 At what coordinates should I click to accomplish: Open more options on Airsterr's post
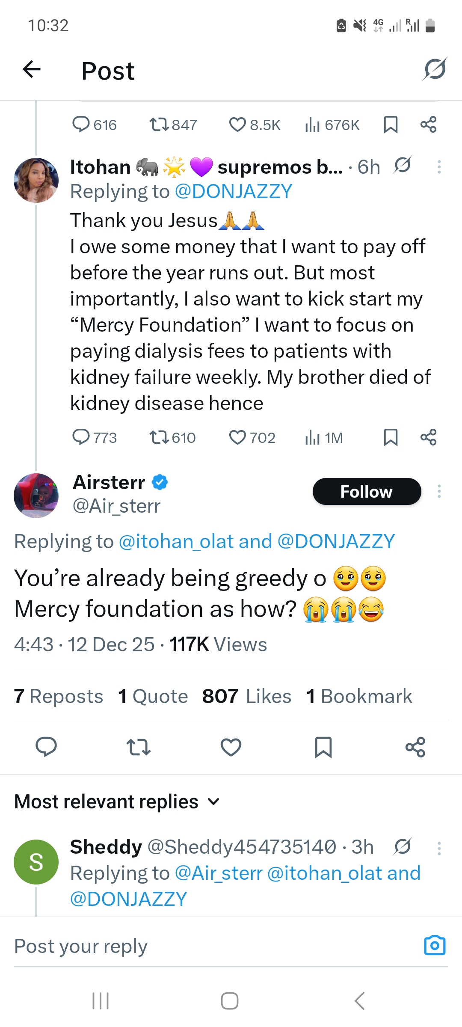click(x=440, y=491)
